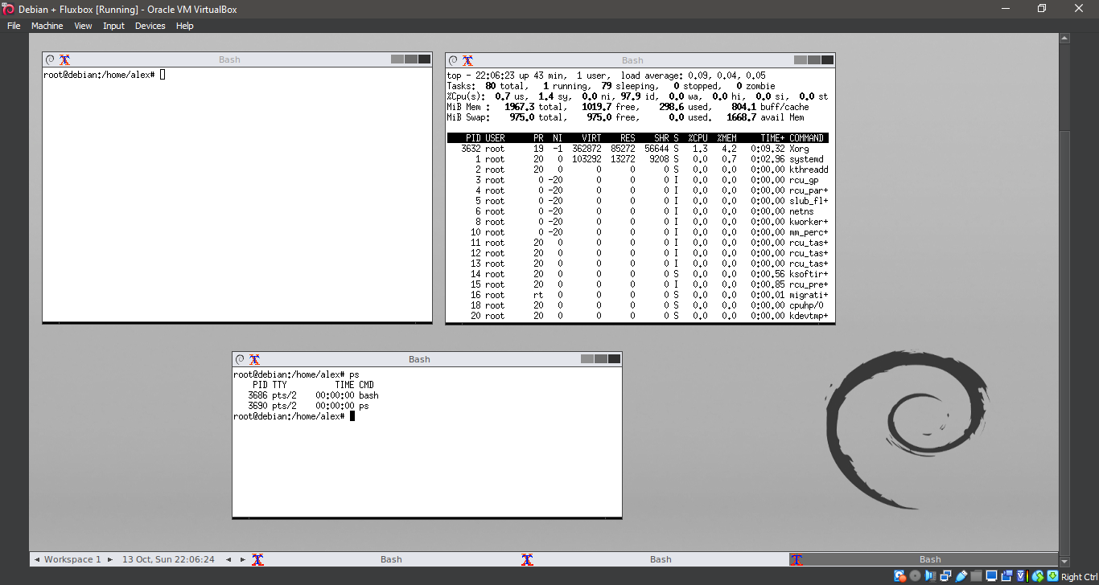Click the xterm icon on the top-left Bash titlebar
The height and width of the screenshot is (585, 1099).
point(65,59)
